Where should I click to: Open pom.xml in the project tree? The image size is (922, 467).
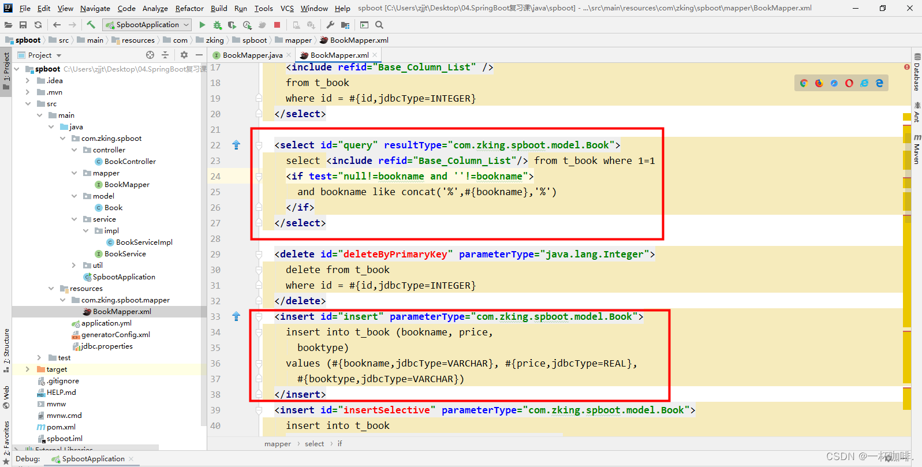tap(56, 427)
